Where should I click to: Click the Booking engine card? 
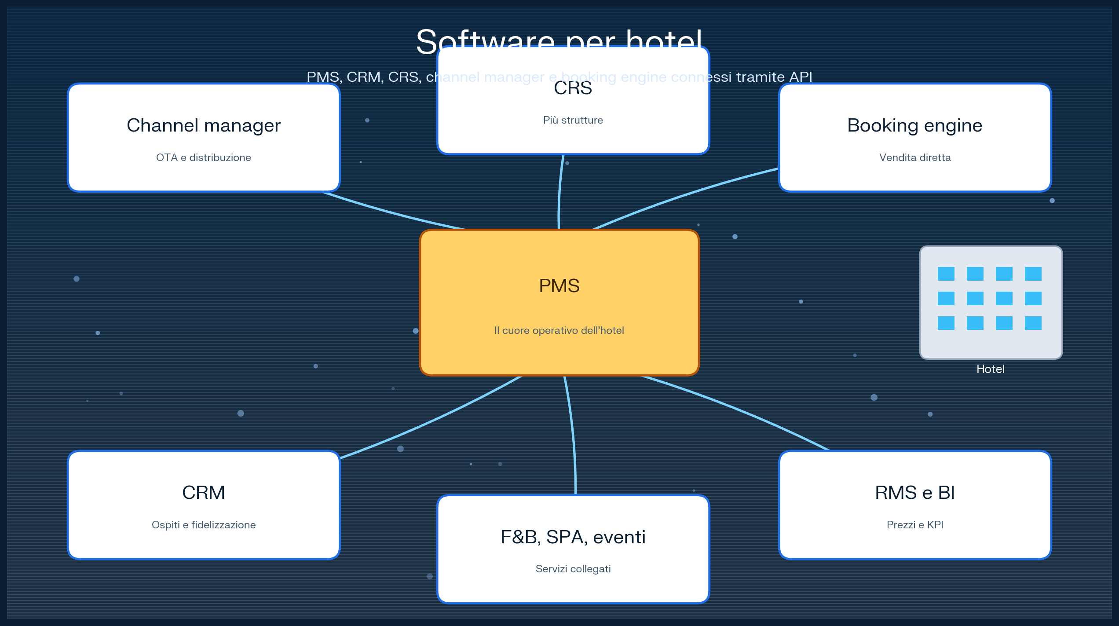915,138
